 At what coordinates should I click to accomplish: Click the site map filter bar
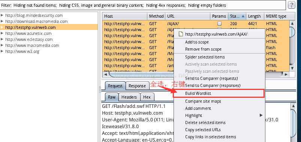coord(143,5)
